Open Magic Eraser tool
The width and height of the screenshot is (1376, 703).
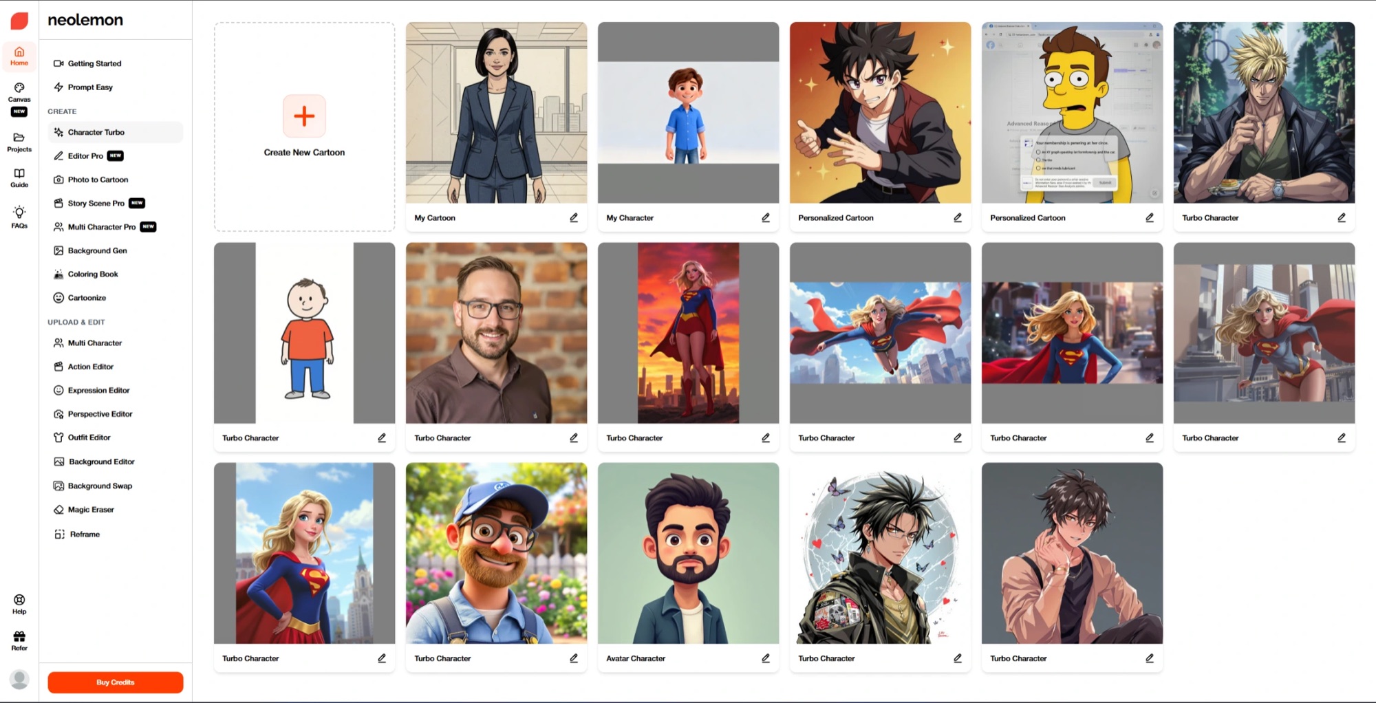[x=115, y=510]
